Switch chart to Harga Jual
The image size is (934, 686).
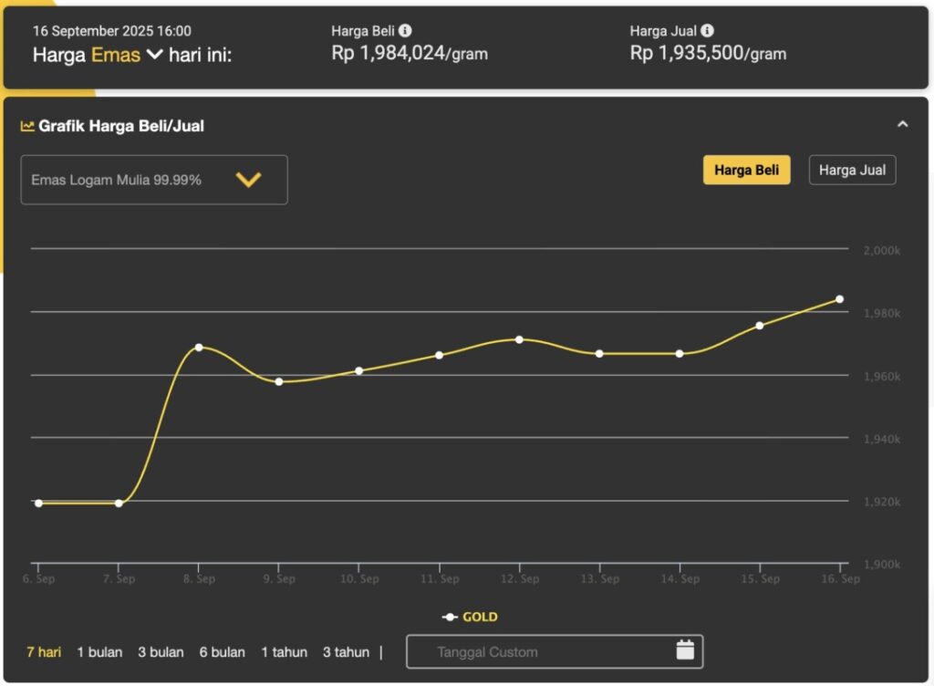click(x=852, y=170)
